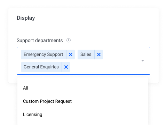Collapse the Support departments dropdown arrow
167x125 pixels.
[x=143, y=61]
